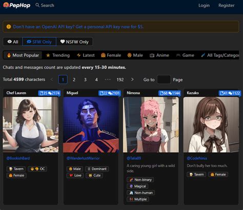
Task: Open the Register link
Action: tap(226, 6)
